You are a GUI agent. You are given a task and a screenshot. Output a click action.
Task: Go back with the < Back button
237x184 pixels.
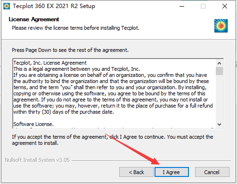(136, 172)
